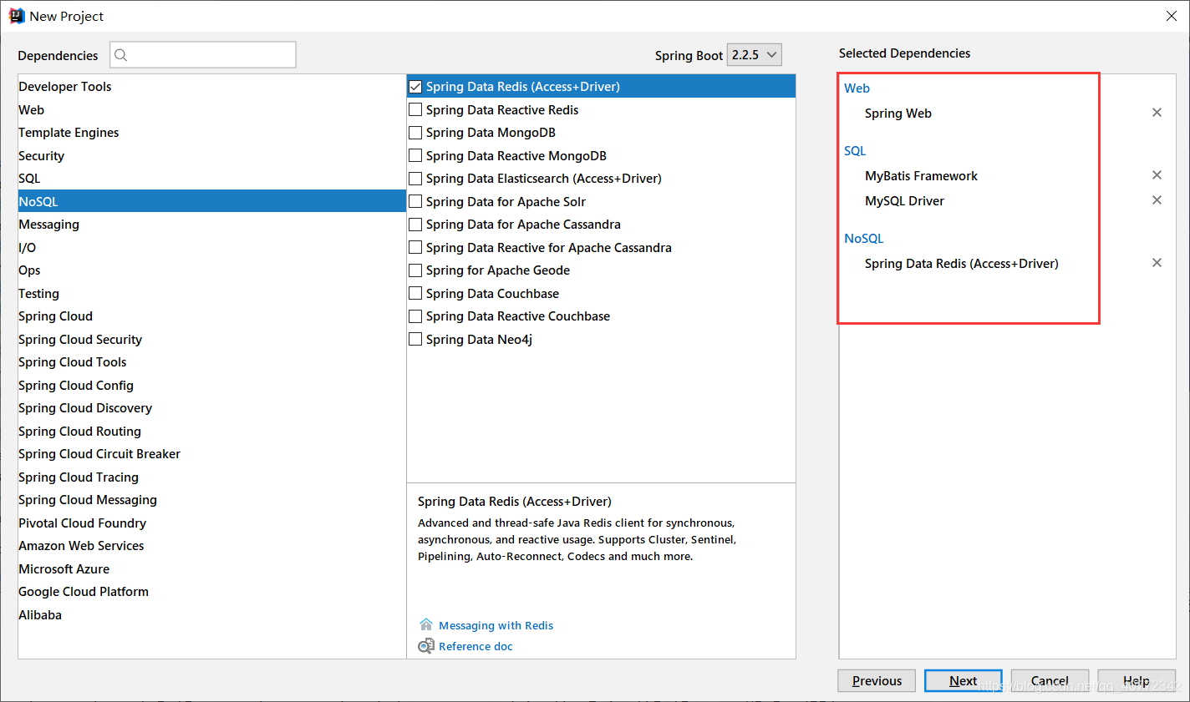
Task: Remove MyBatis Framework using its X icon
Action: 1157,175
